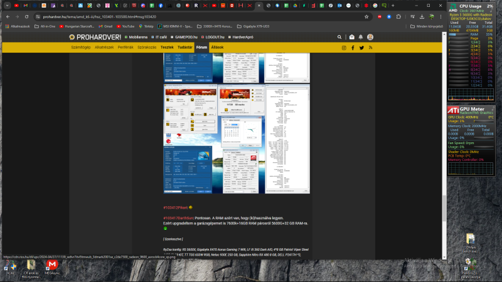This screenshot has height=282, width=502.
Task: Open the Alkalmazások apps bookmark
Action: pos(17,26)
